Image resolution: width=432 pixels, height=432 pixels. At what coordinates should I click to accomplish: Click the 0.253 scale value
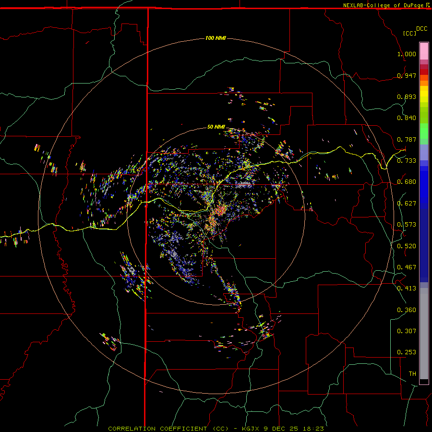tap(407, 352)
